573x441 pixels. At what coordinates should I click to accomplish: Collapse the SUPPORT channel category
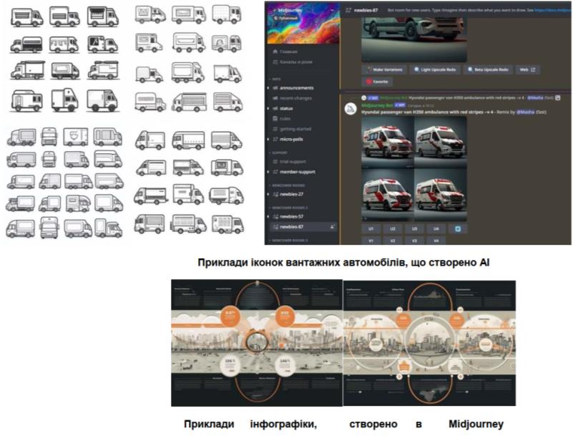coord(280,152)
